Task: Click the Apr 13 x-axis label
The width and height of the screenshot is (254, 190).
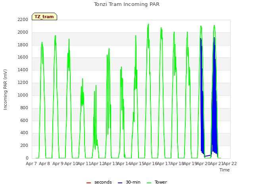Action: [111, 163]
